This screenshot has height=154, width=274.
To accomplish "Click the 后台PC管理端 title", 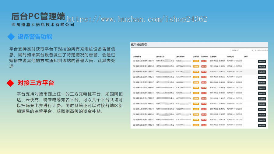I will coord(38,16).
